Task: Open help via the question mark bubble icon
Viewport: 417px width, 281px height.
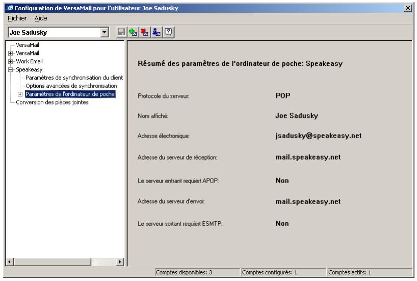Action: [x=168, y=32]
